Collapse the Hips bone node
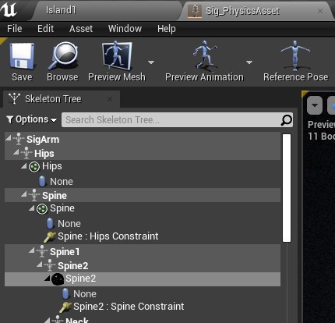Viewport: 335px width, 323px height. pos(16,151)
